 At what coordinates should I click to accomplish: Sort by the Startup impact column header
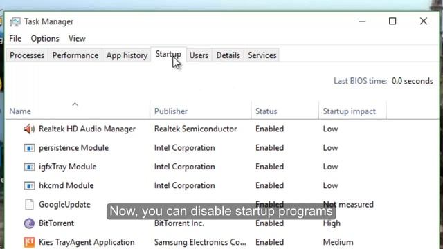350,111
